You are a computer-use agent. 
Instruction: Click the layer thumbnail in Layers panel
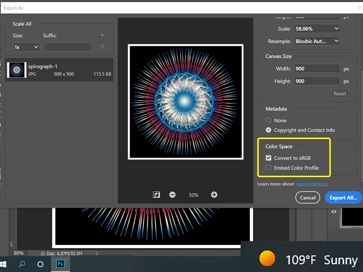coord(352,217)
